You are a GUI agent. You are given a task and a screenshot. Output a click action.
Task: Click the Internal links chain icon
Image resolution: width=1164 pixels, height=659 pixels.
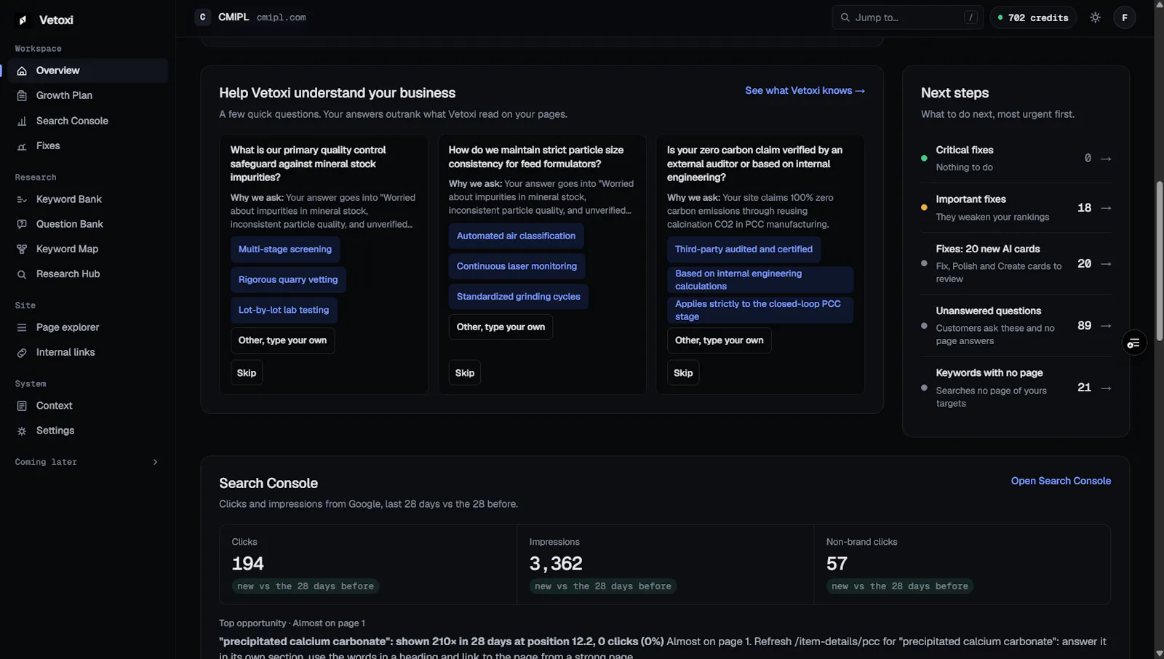coord(22,353)
